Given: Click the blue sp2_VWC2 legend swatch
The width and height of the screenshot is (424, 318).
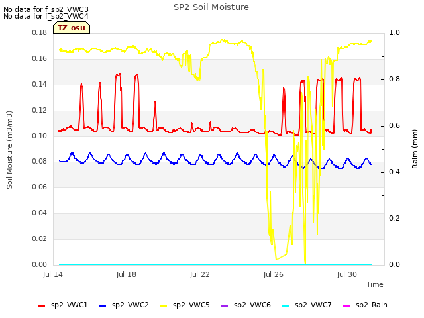Looking at the screenshot, I should click(x=102, y=306).
